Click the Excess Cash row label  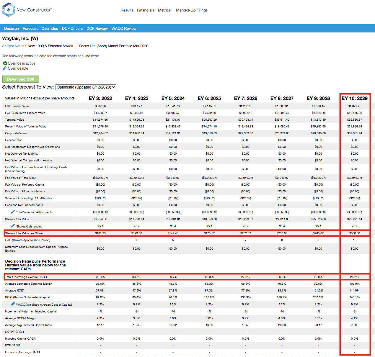tap(14, 140)
